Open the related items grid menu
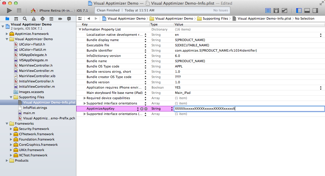 tap(80, 18)
